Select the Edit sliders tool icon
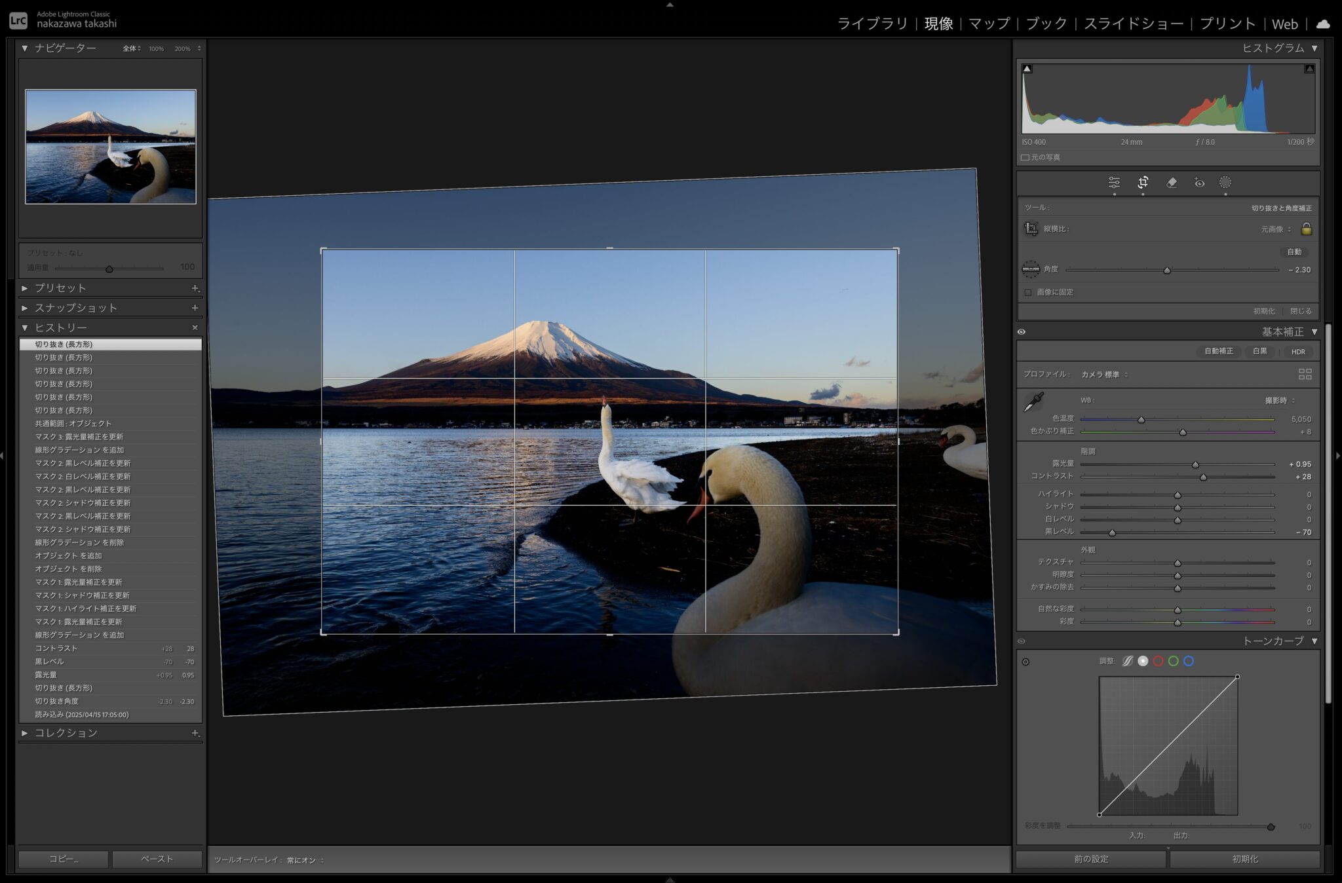Image resolution: width=1342 pixels, height=883 pixels. 1114,183
